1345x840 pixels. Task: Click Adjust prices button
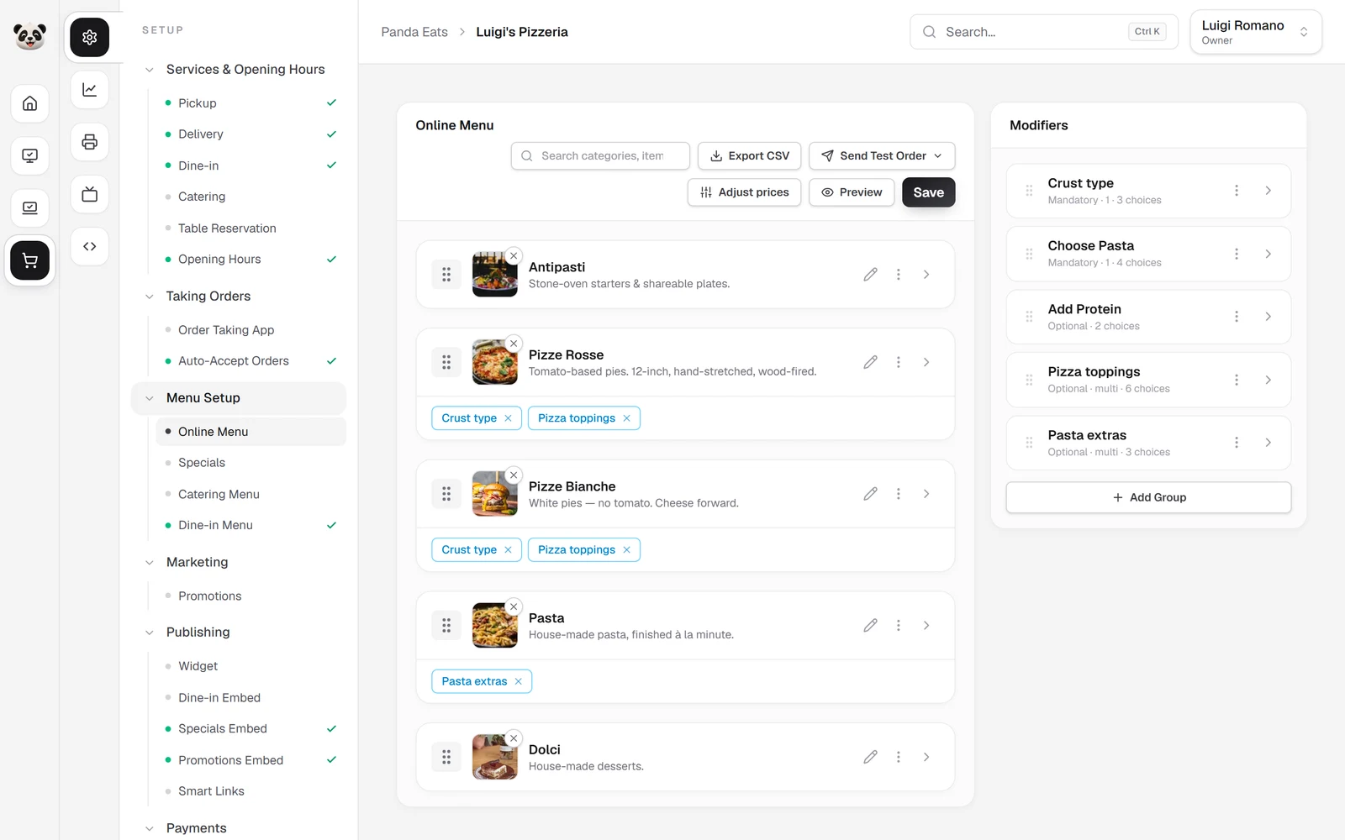click(744, 192)
